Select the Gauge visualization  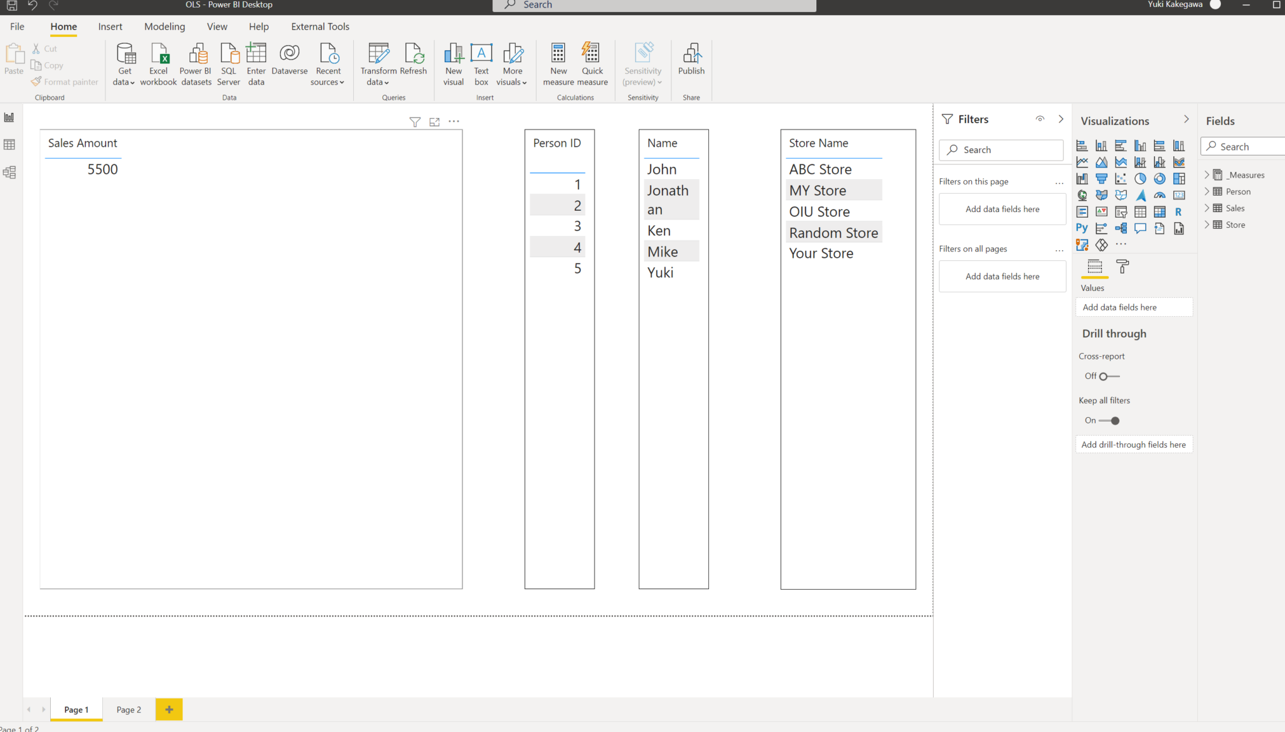tap(1160, 196)
